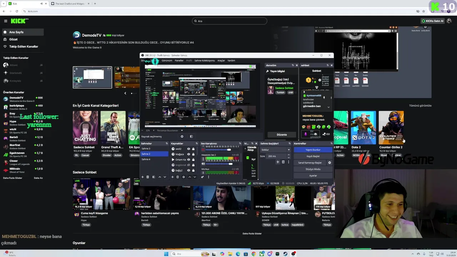Image resolution: width=457 pixels, height=257 pixels.
Task: Open the Kick hamburger menu
Action: 5,21
